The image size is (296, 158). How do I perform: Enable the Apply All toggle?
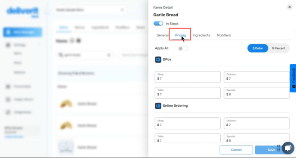coord(183,49)
